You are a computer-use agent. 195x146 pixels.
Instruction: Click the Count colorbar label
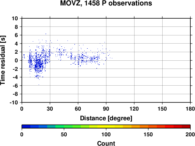point(106,143)
